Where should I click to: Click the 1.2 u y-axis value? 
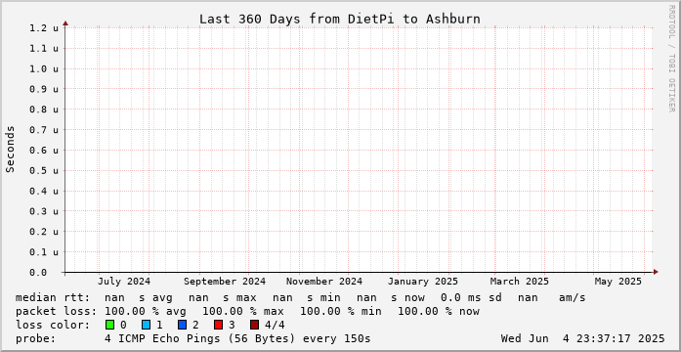pos(44,28)
